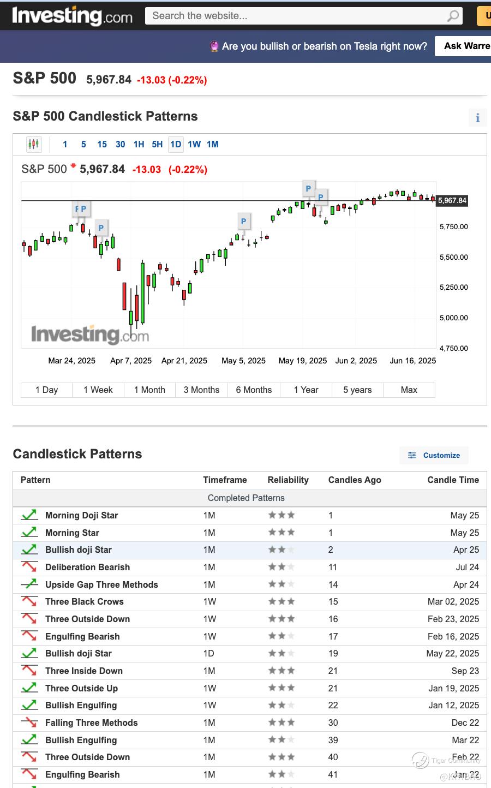Image resolution: width=491 pixels, height=788 pixels.
Task: Select the 15 minute interval
Action: [102, 144]
